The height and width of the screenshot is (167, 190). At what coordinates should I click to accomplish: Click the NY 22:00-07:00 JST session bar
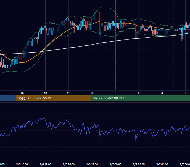click(x=141, y=98)
